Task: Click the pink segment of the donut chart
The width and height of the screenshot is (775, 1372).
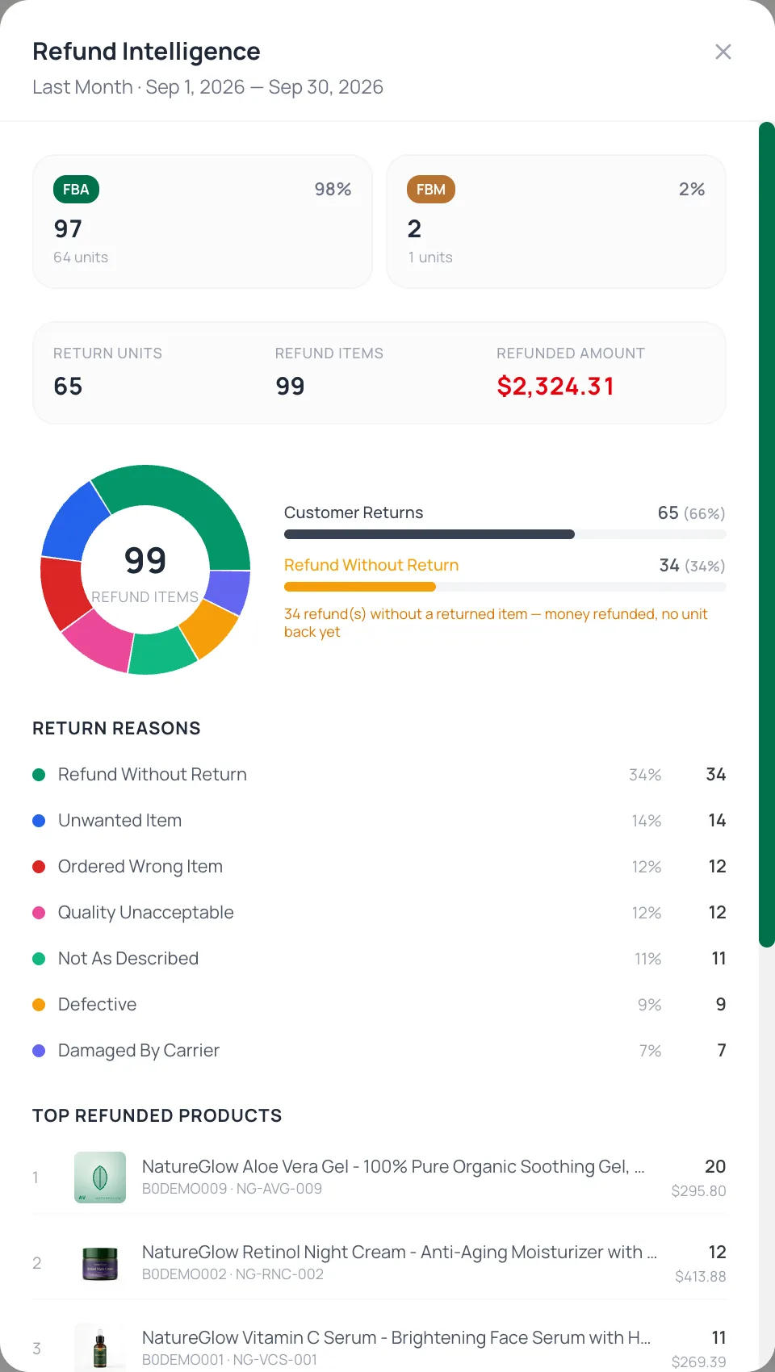Action: (x=98, y=642)
